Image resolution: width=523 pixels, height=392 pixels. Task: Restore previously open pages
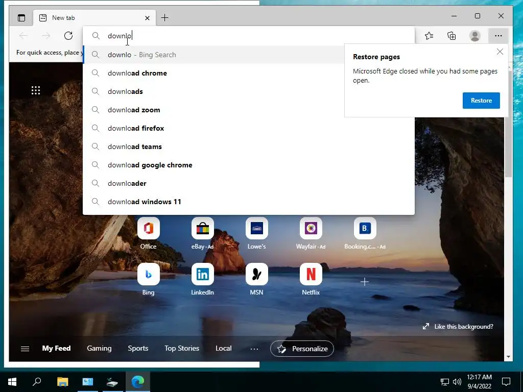click(481, 101)
